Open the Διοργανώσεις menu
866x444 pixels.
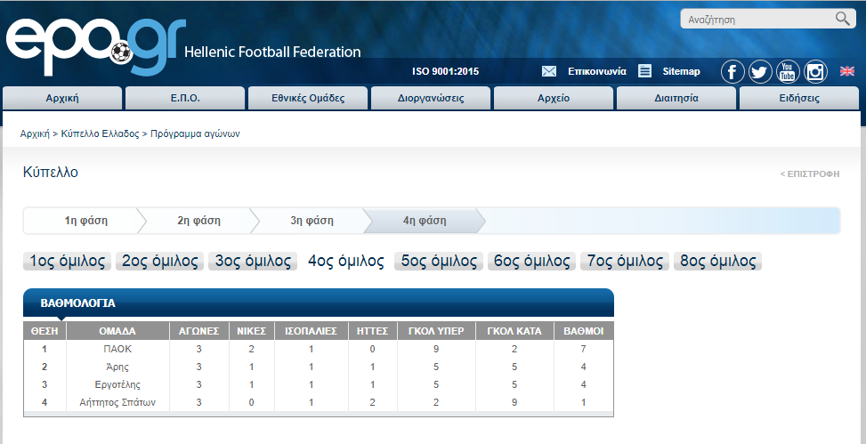click(431, 98)
